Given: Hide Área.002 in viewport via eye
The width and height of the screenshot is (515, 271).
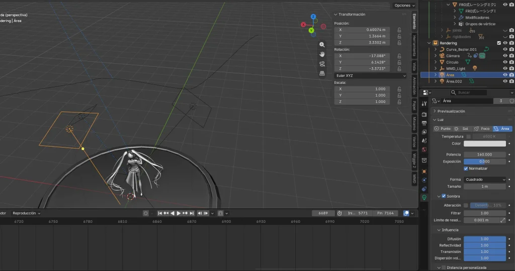Looking at the screenshot, I should pyautogui.click(x=505, y=81).
